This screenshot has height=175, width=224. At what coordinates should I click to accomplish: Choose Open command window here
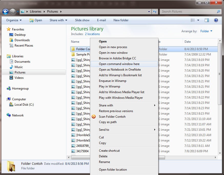point(124,64)
